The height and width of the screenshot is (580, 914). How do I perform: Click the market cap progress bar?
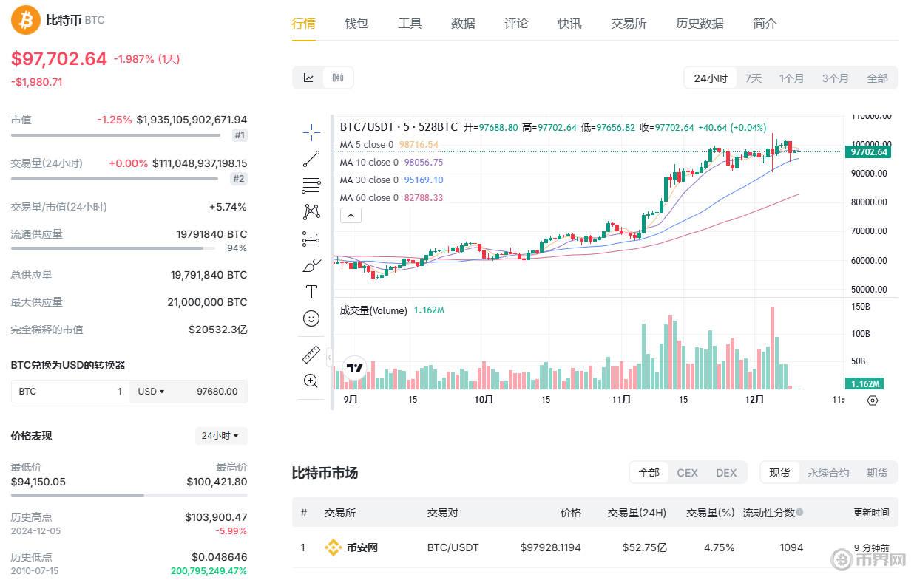pos(115,135)
